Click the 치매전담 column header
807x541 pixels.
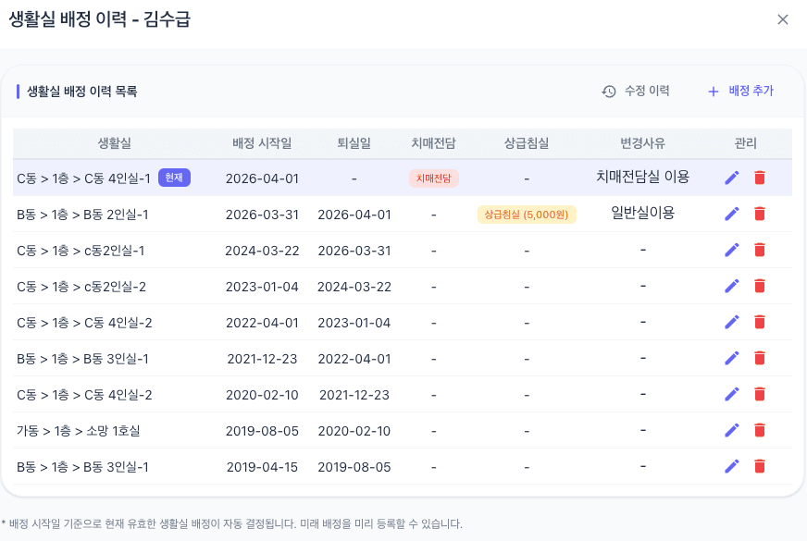tap(433, 143)
